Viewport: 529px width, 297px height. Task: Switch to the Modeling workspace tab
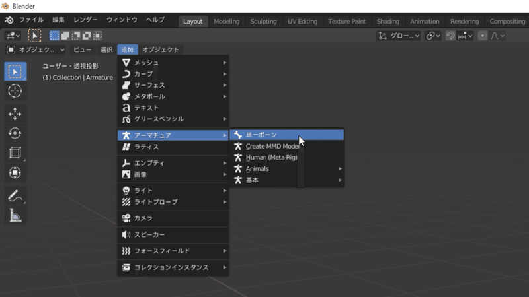coord(226,22)
